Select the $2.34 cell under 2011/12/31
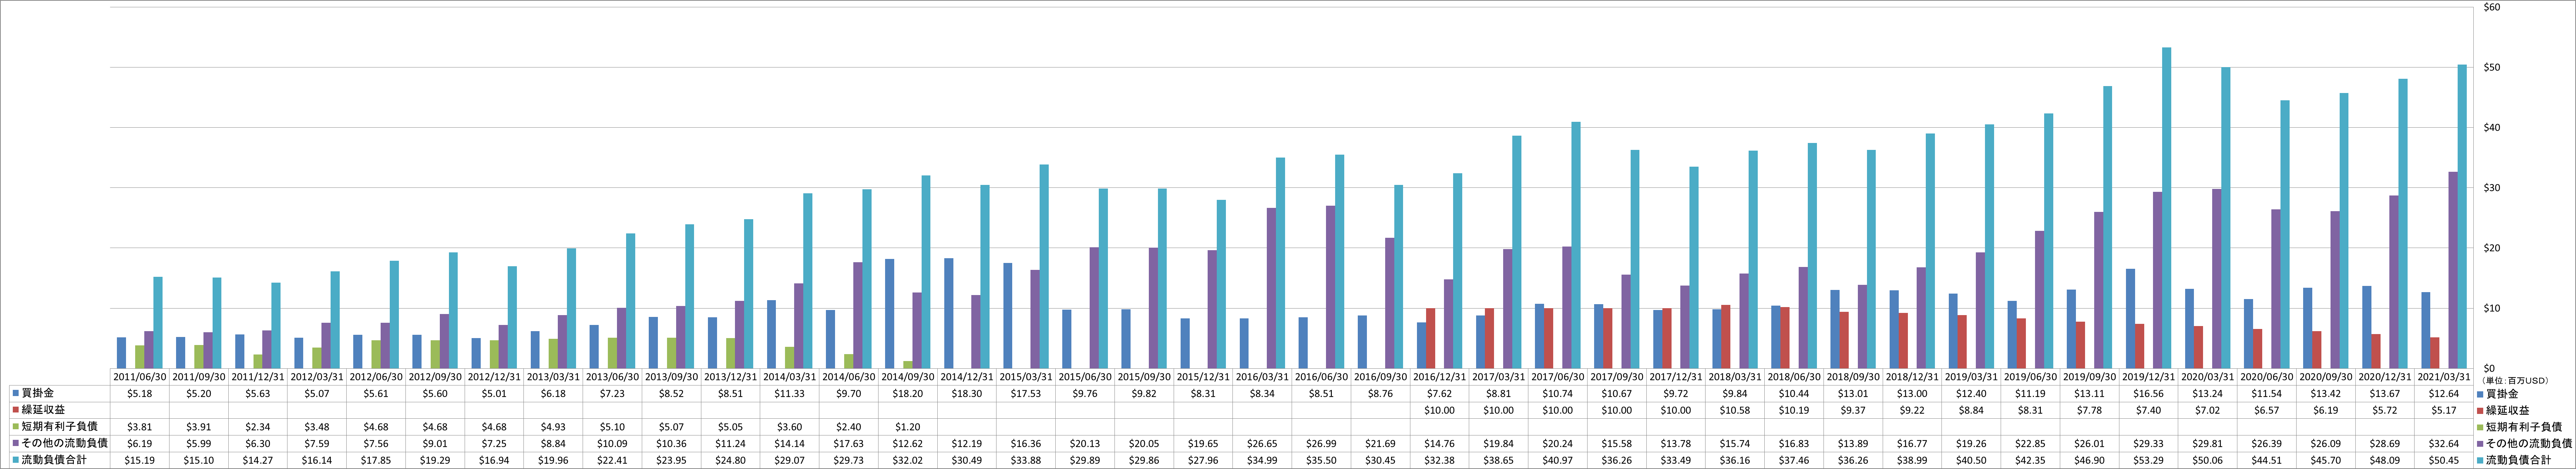 [x=258, y=427]
